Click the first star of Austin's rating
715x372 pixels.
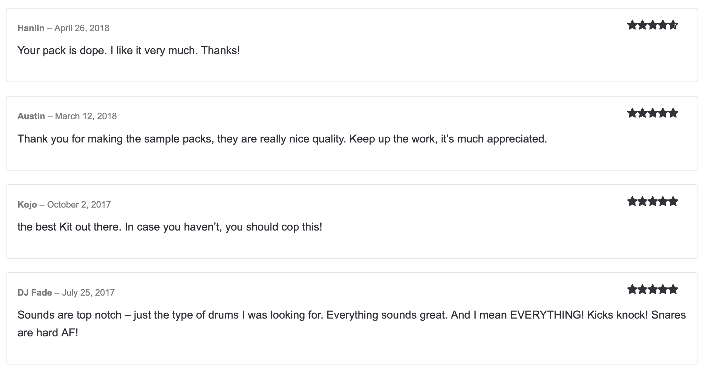(x=632, y=113)
